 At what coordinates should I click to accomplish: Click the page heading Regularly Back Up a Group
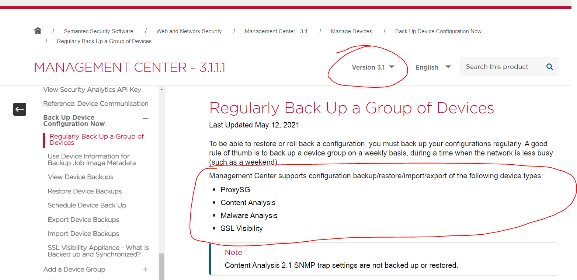(352, 108)
